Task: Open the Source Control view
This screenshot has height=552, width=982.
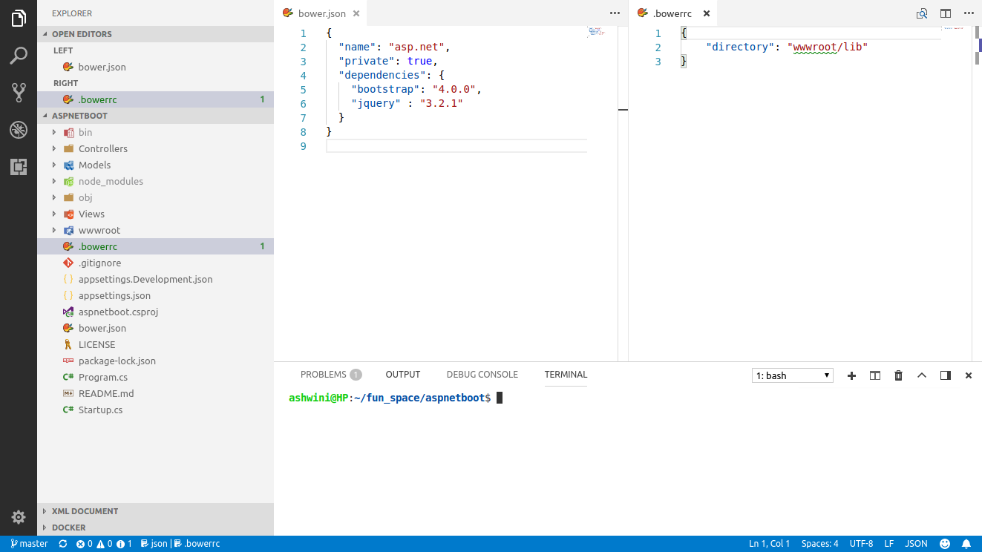Action: (18, 93)
